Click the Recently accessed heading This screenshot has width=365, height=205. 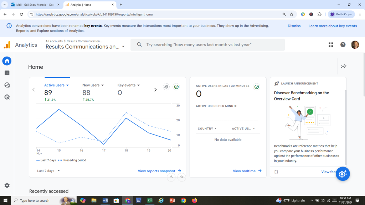[49, 191]
